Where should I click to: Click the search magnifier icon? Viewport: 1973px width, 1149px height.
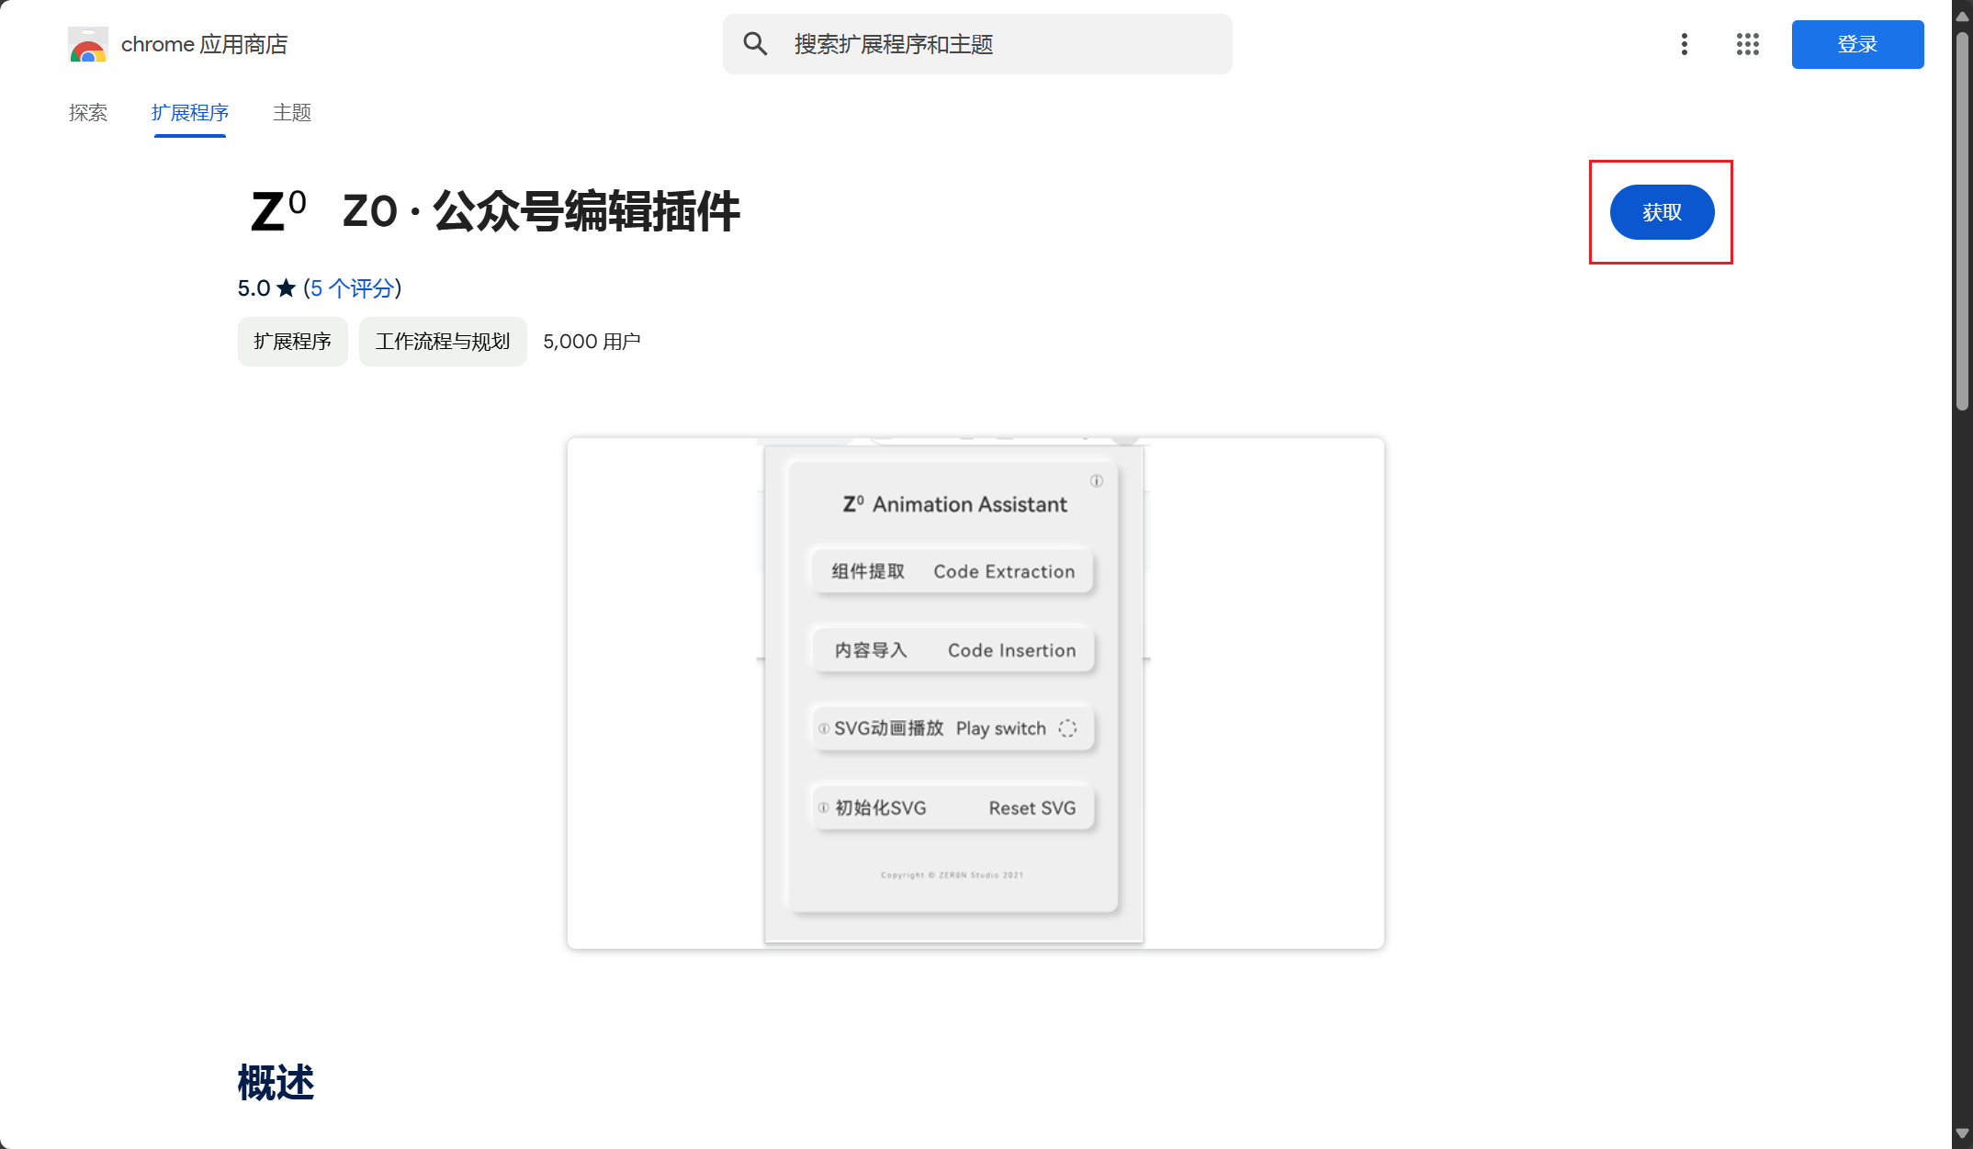[755, 44]
